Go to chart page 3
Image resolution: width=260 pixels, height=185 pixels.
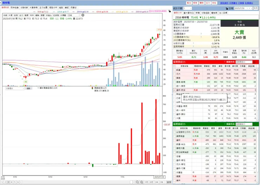[x=8, y=182]
